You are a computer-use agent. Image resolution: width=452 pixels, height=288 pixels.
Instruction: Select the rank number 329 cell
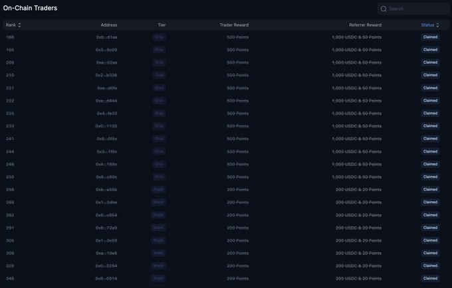click(x=10, y=266)
